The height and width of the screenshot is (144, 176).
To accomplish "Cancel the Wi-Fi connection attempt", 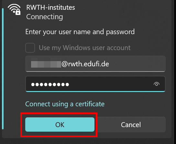I will [131, 124].
